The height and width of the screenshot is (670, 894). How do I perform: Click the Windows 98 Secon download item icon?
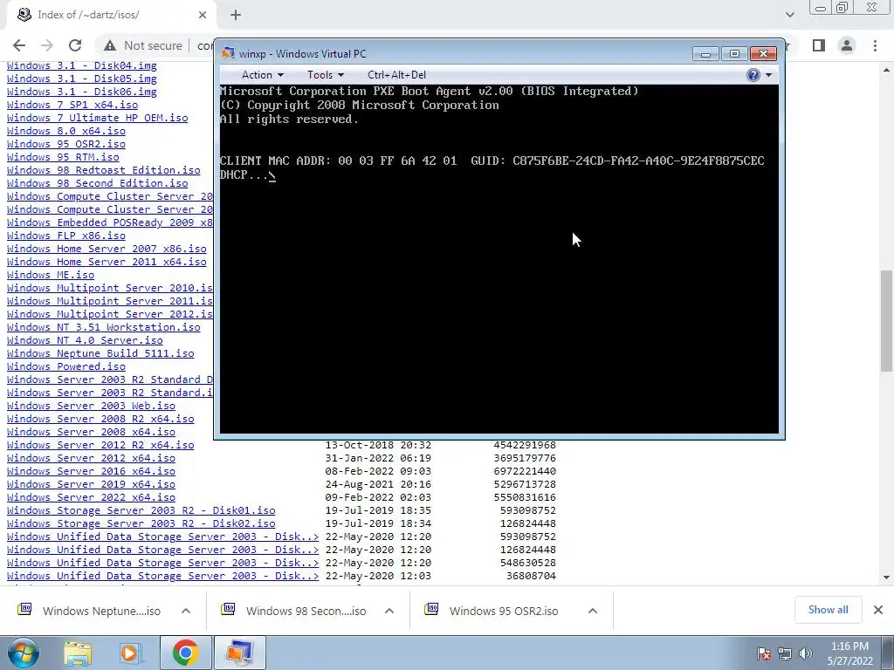point(229,610)
